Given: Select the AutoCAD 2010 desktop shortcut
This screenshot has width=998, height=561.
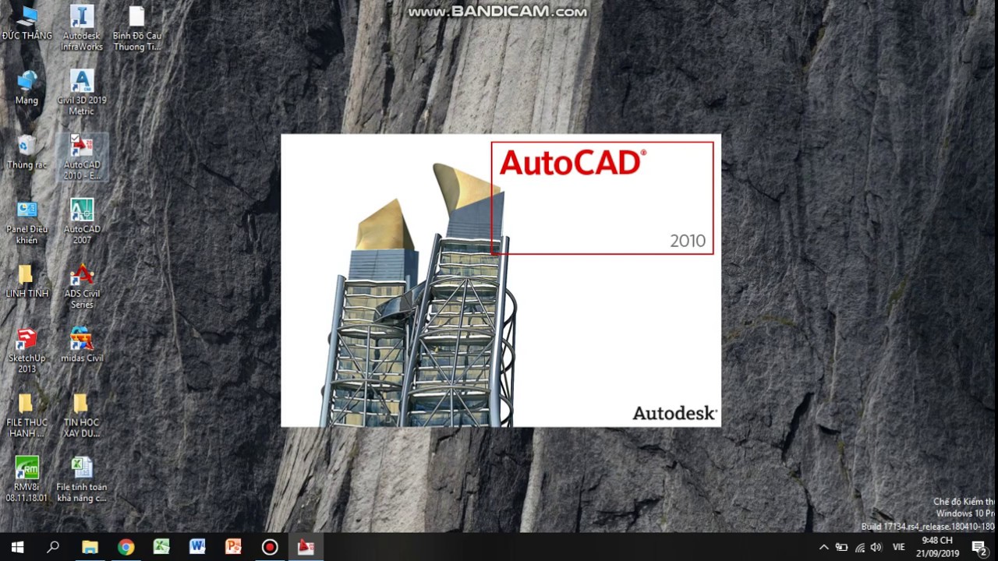Looking at the screenshot, I should (x=82, y=157).
